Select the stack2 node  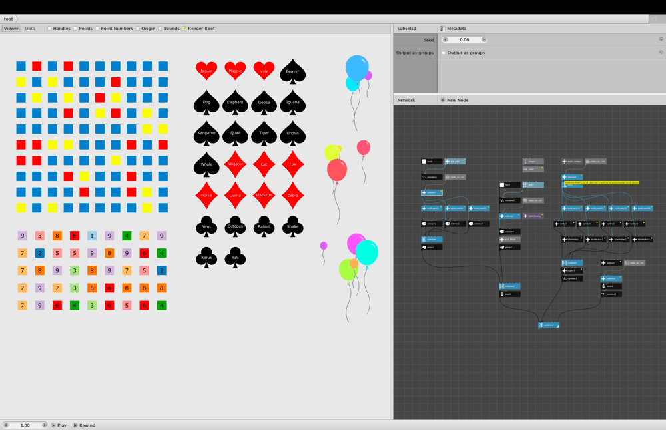(611, 286)
